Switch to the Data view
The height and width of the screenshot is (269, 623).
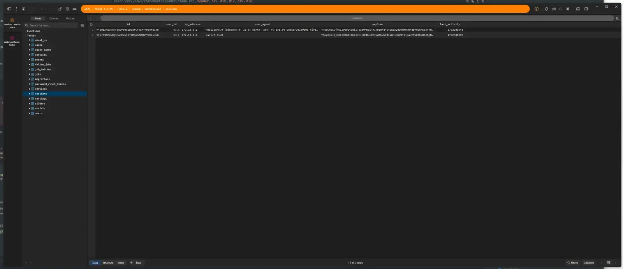tap(95, 263)
